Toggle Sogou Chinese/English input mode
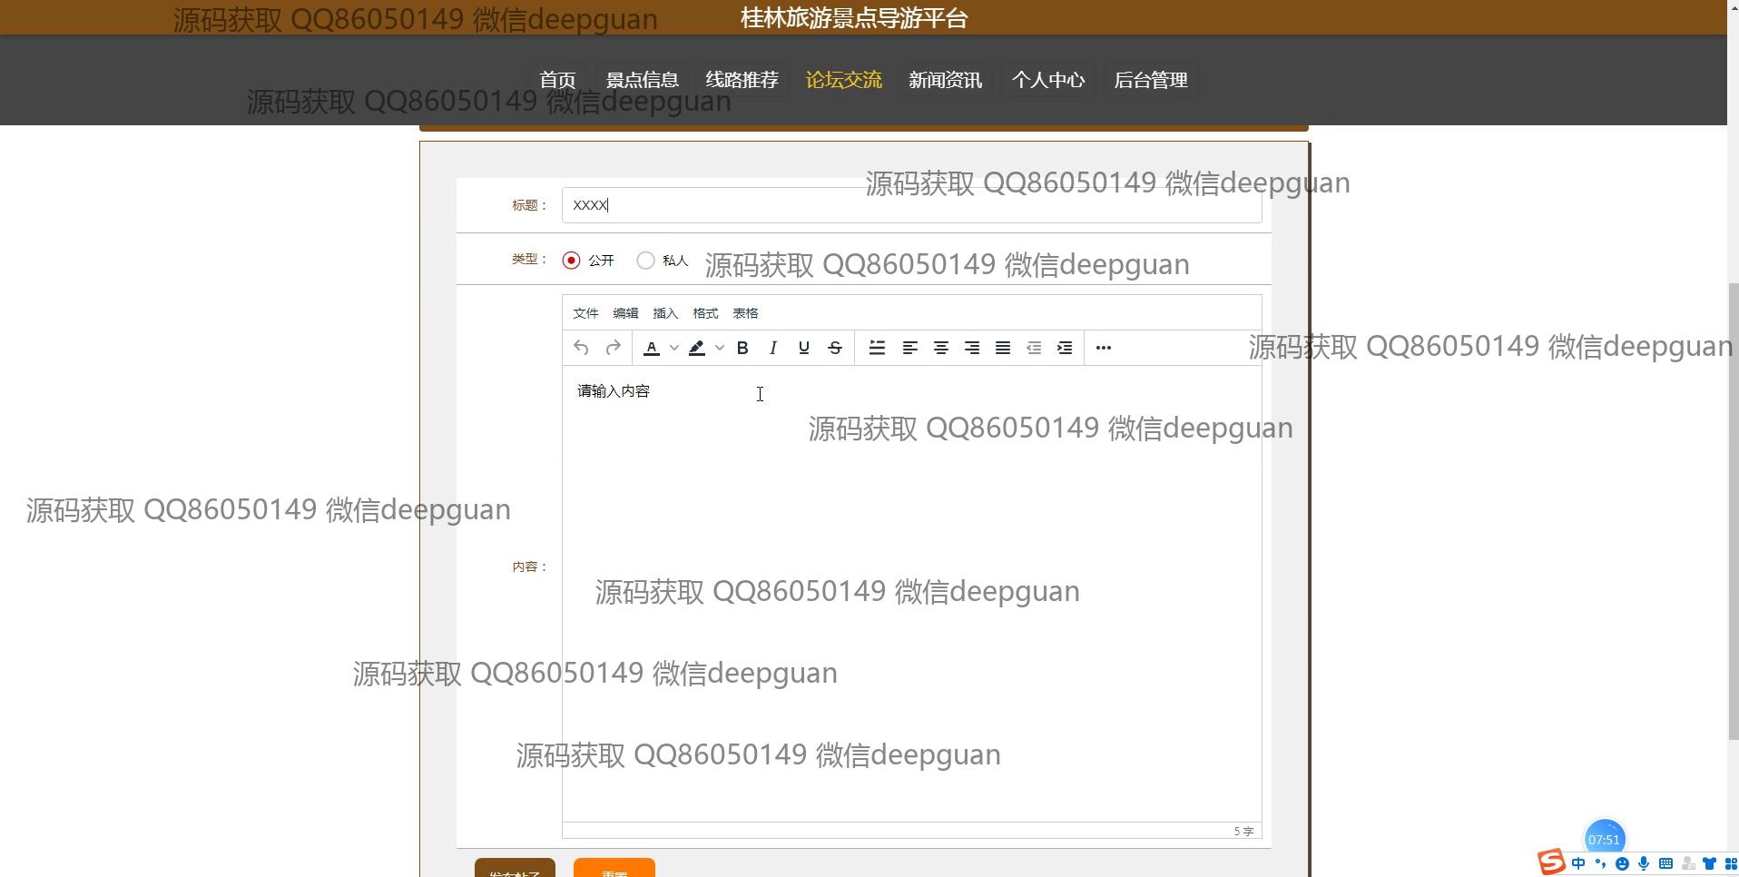This screenshot has width=1739, height=877. click(1578, 863)
